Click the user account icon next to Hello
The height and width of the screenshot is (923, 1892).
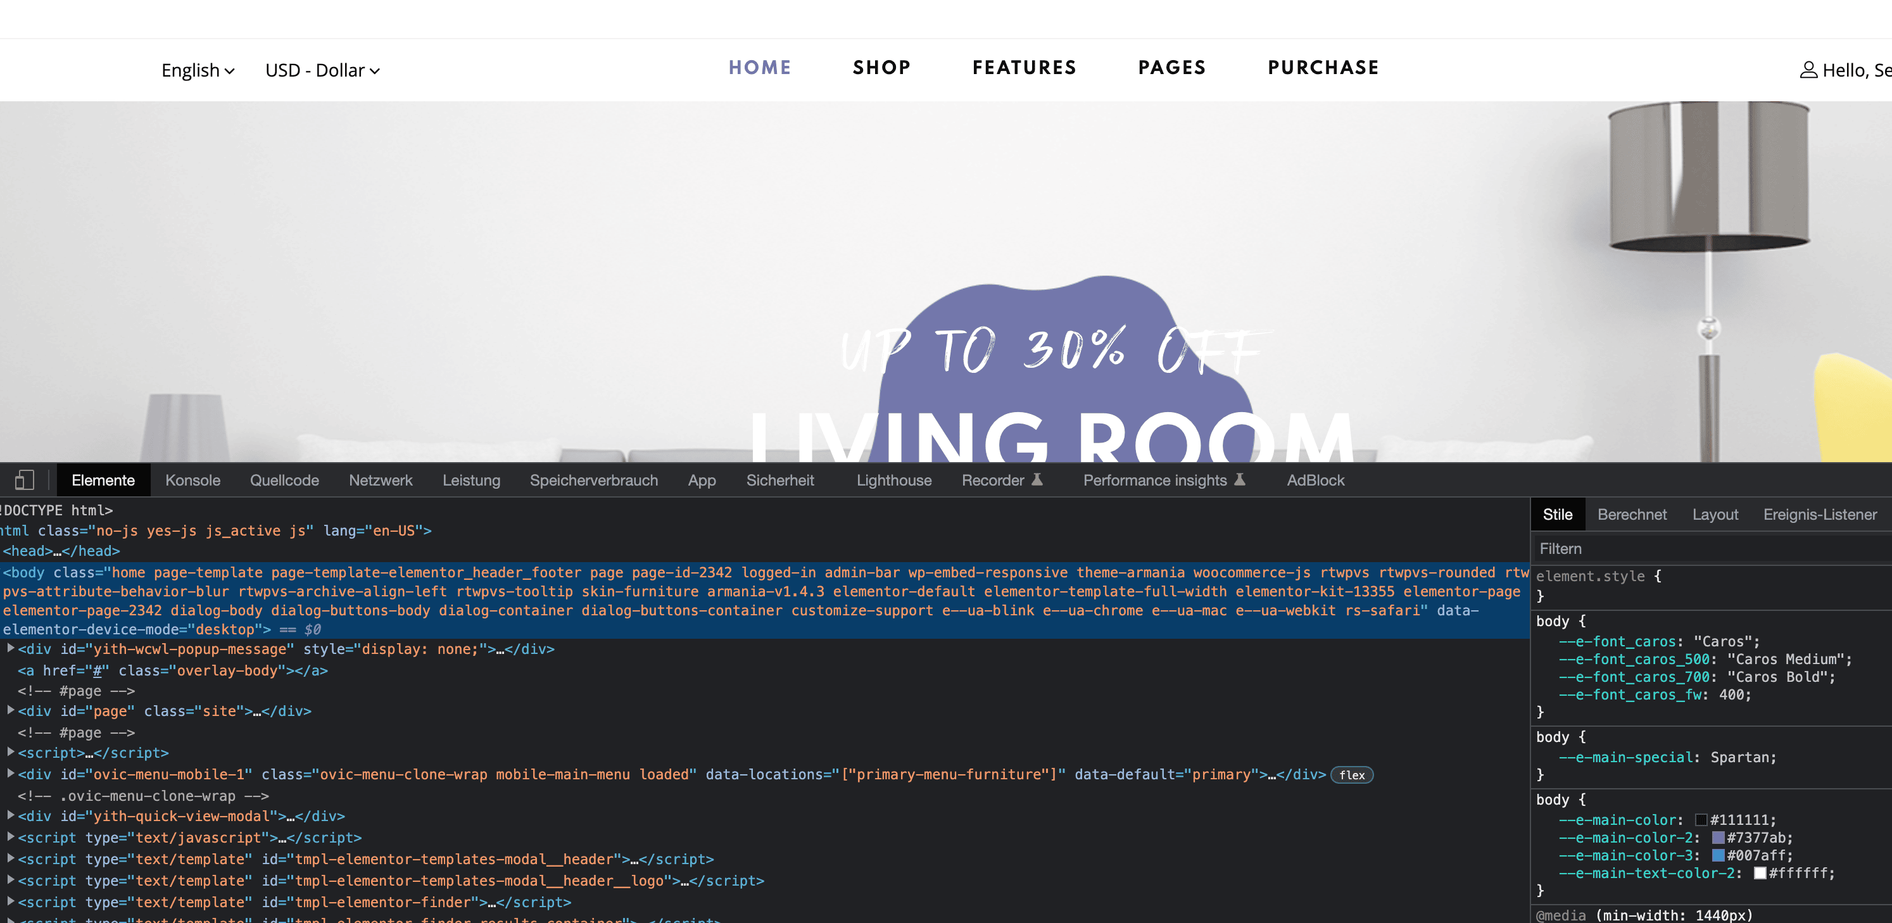(x=1808, y=70)
